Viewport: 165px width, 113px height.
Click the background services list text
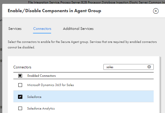pos(96,2)
